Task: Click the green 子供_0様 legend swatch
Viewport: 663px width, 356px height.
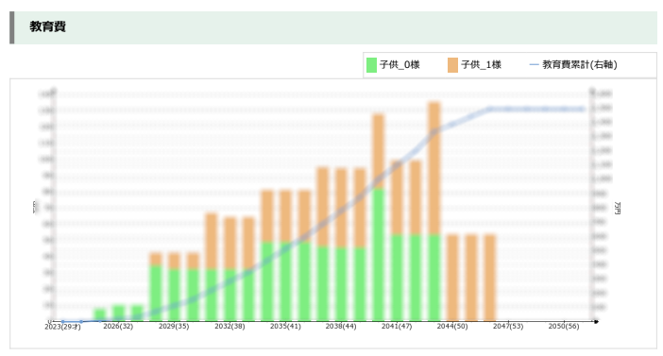Action: click(x=371, y=65)
